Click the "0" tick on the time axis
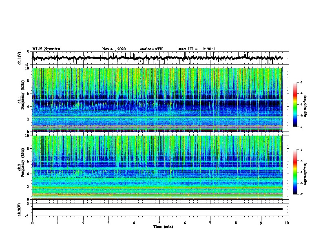 coord(32,223)
